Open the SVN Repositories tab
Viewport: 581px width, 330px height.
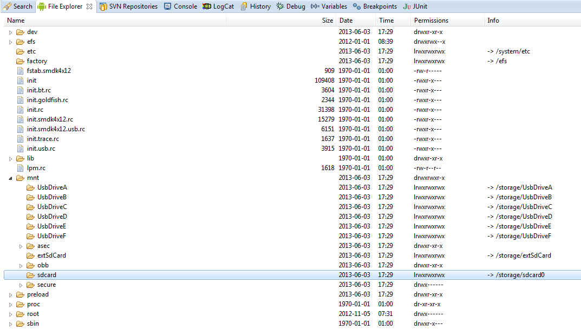[128, 6]
